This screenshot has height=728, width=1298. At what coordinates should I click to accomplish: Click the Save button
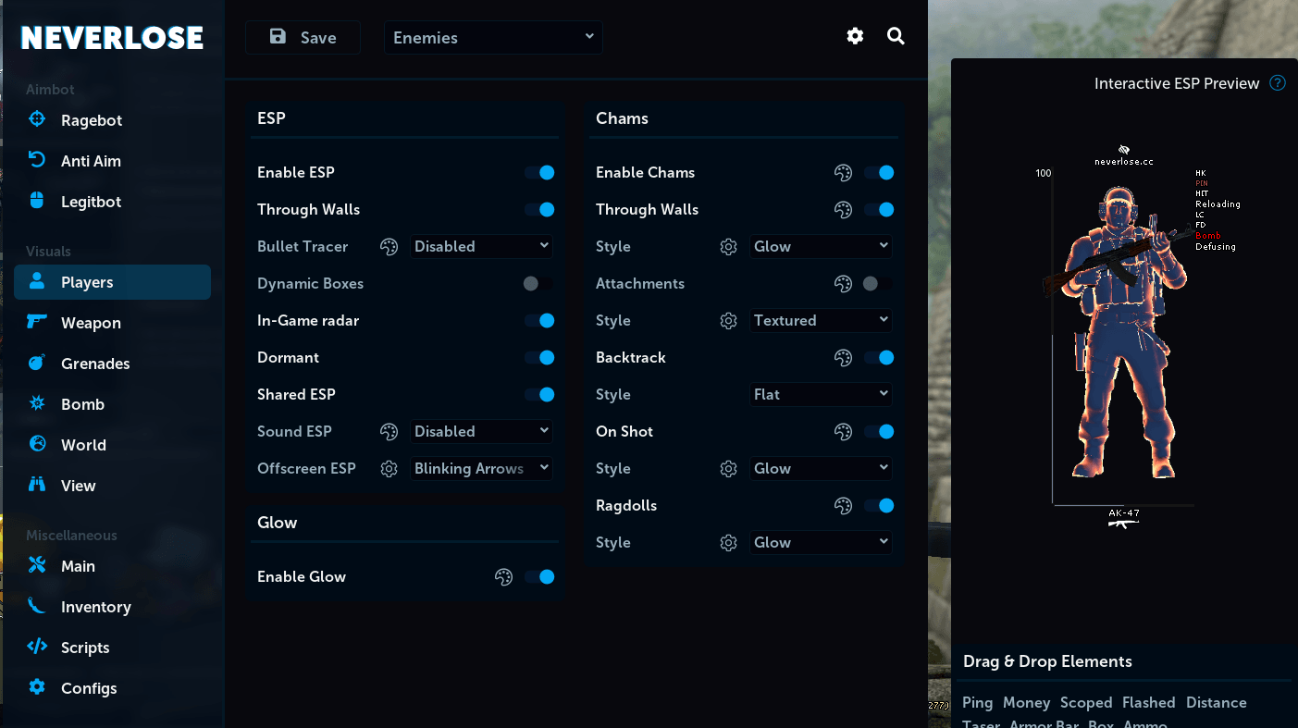pos(303,38)
